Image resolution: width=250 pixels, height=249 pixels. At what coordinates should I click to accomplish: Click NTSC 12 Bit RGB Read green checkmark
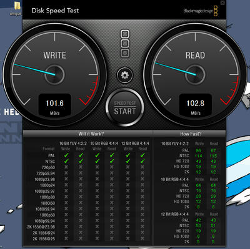tap(142, 161)
